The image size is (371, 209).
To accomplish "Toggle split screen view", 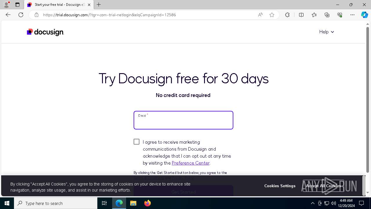I will click(x=301, y=15).
